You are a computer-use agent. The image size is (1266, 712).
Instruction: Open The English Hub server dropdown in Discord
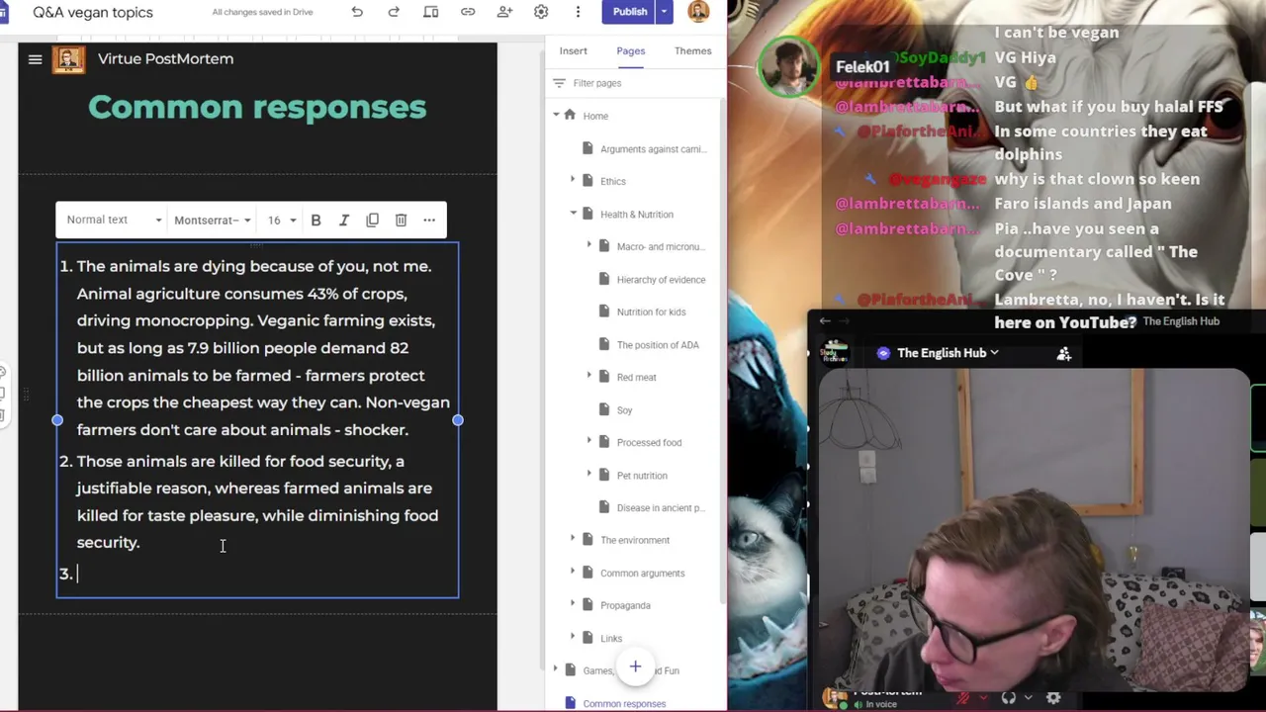[x=948, y=353]
